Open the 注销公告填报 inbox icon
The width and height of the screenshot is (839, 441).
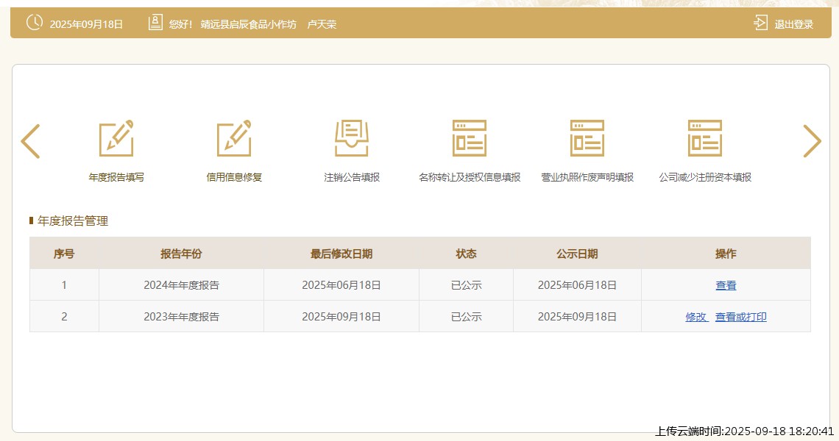[352, 138]
